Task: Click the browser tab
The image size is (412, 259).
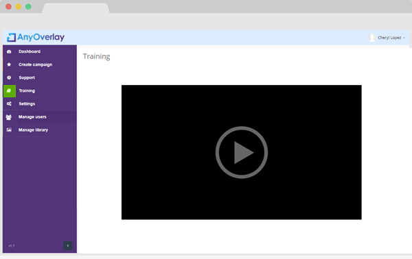Action: [x=76, y=8]
